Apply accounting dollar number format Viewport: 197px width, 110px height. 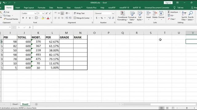97,18
